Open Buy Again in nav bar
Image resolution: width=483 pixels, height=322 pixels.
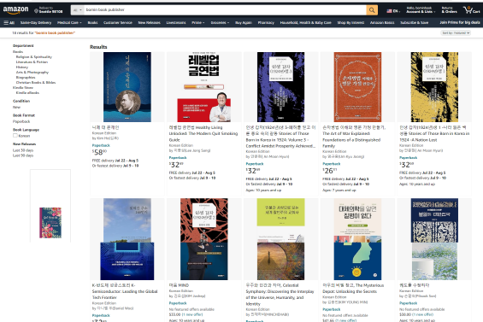click(x=244, y=22)
